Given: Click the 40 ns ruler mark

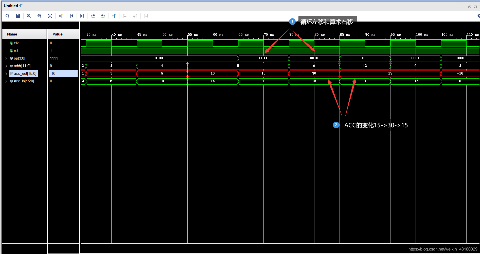Looking at the screenshot, I should [x=117, y=35].
